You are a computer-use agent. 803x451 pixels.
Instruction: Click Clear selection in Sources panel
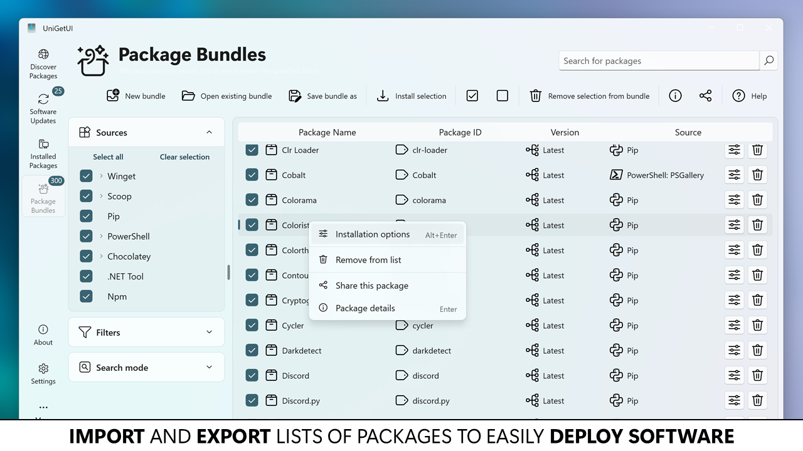184,157
